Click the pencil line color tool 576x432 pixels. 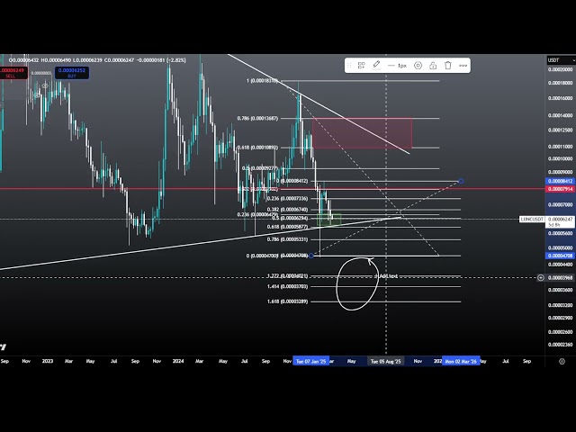(x=376, y=65)
